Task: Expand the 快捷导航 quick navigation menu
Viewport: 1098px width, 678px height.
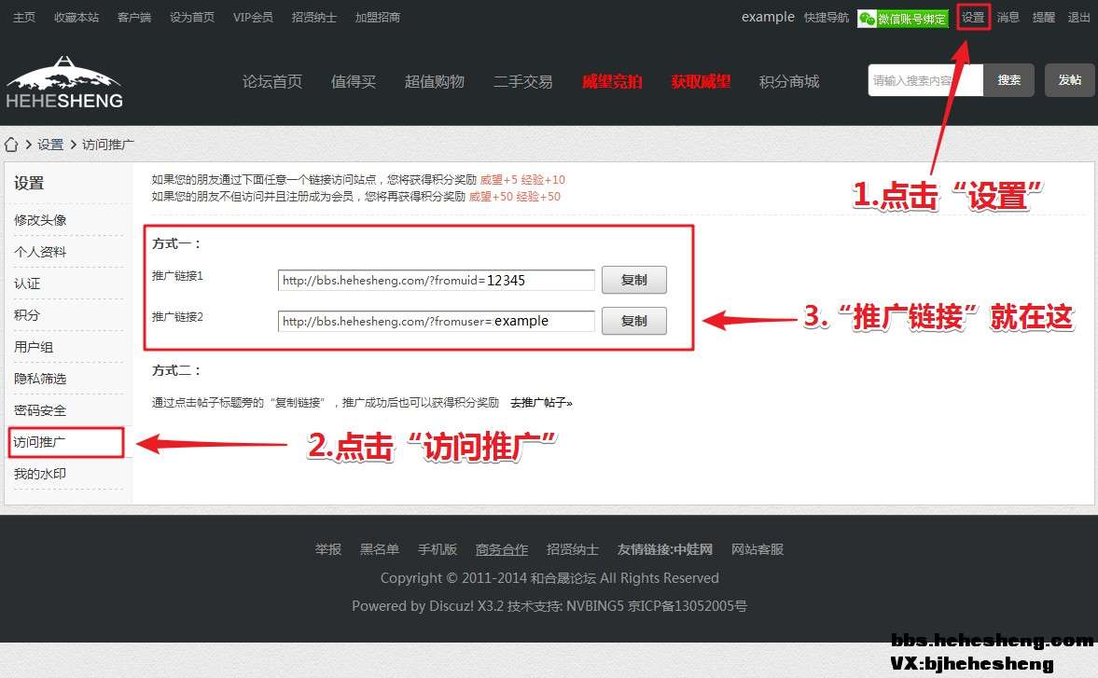Action: tap(827, 17)
